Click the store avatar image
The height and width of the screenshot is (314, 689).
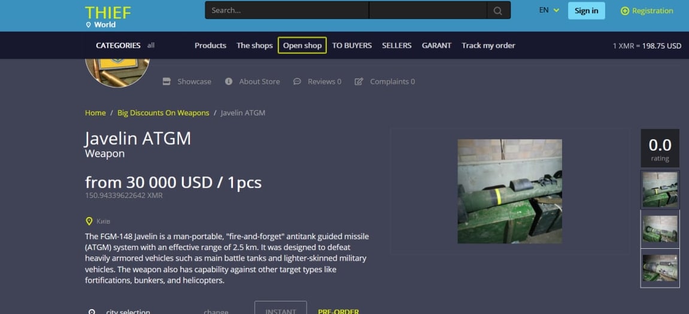[117, 73]
